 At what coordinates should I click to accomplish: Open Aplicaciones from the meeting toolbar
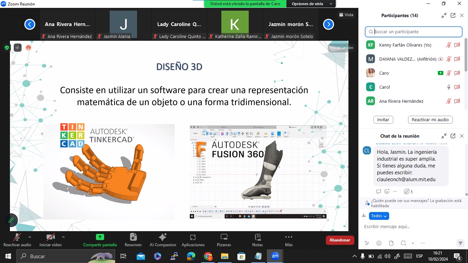point(193,237)
